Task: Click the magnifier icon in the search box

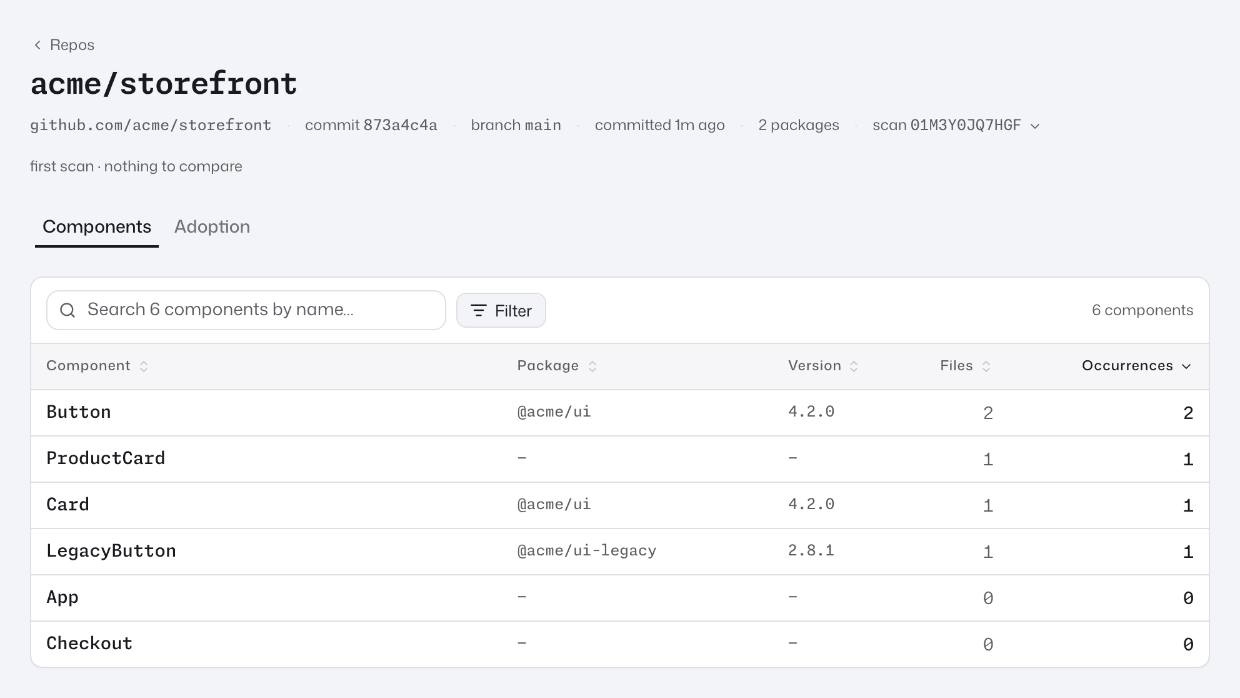Action: [67, 310]
